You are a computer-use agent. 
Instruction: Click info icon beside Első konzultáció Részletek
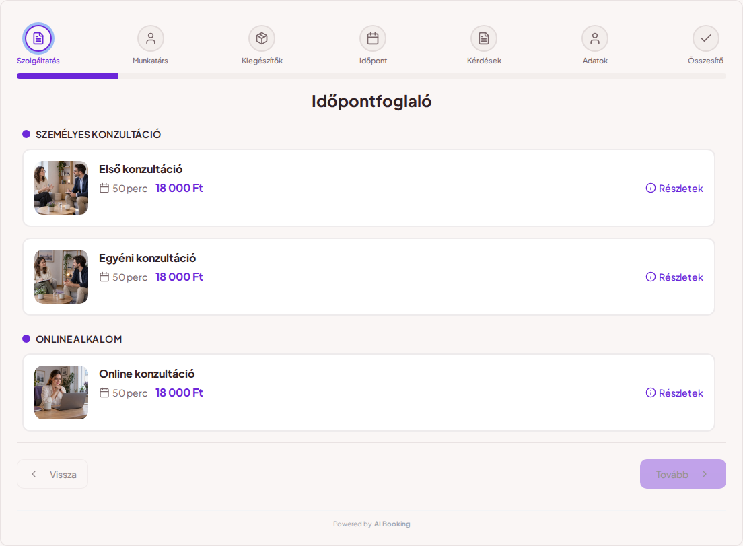(x=651, y=188)
